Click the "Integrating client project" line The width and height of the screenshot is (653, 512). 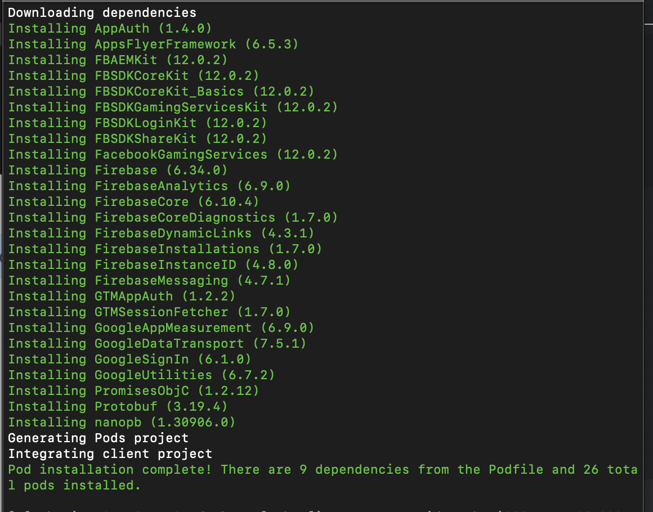tap(110, 454)
